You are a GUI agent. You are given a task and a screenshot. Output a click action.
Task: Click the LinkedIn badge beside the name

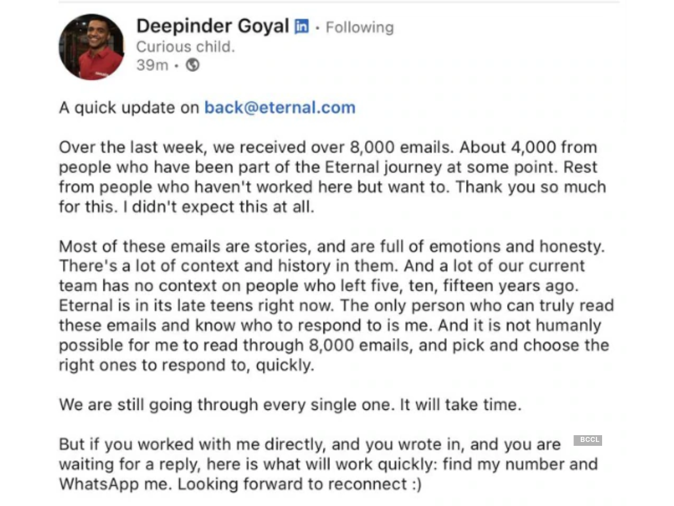302,26
